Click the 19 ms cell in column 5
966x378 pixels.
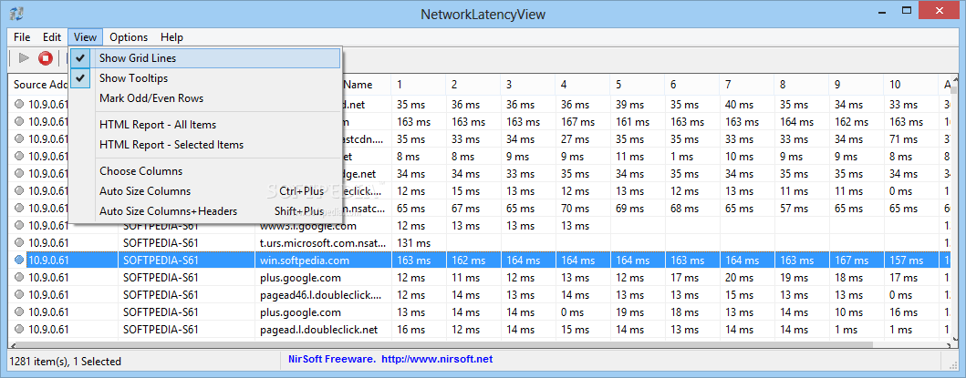(638, 312)
